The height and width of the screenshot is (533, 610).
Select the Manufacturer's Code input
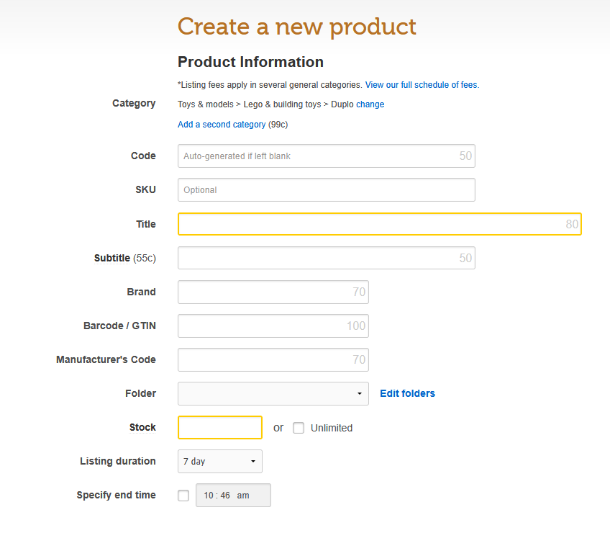[273, 359]
